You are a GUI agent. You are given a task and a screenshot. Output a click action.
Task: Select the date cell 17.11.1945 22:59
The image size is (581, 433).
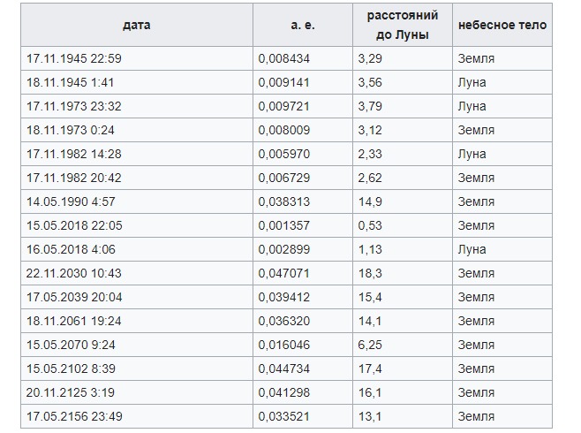[74, 58]
